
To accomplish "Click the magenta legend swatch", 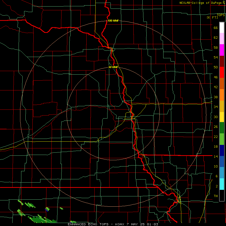I will [x=222, y=50].
